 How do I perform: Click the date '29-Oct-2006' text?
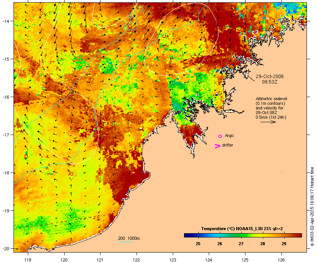pos(270,77)
